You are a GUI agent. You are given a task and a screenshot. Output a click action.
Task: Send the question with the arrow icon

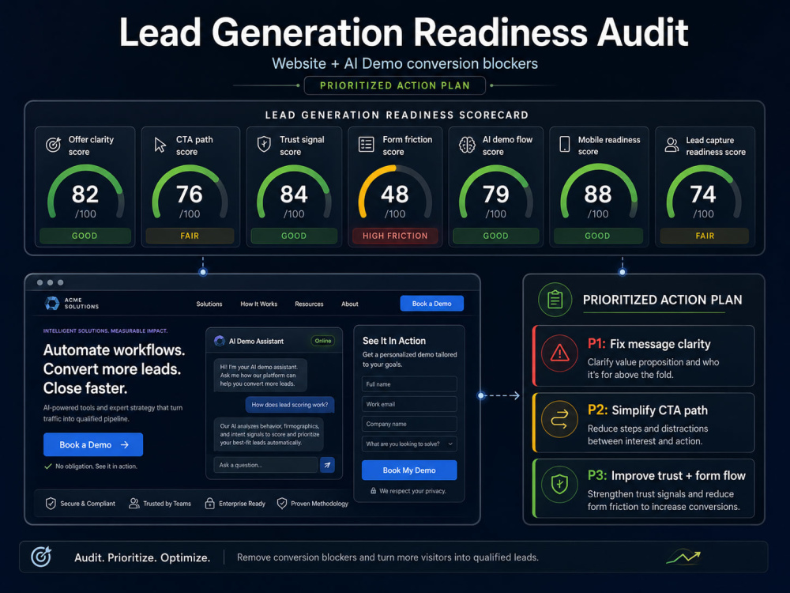[328, 465]
